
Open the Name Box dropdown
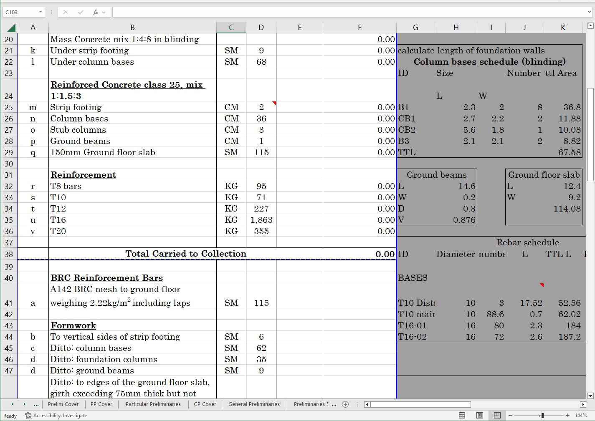click(x=41, y=12)
